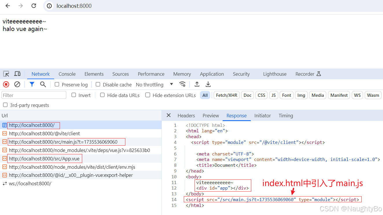Filter requests by JS

click(x=274, y=95)
